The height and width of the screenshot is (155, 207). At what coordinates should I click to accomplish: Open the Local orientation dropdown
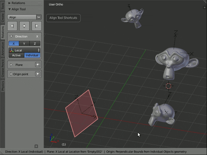coord(25,50)
